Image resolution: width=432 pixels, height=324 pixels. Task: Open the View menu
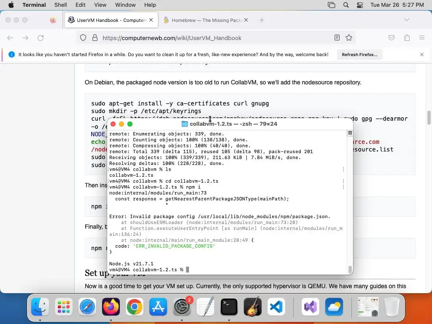tap(100, 5)
